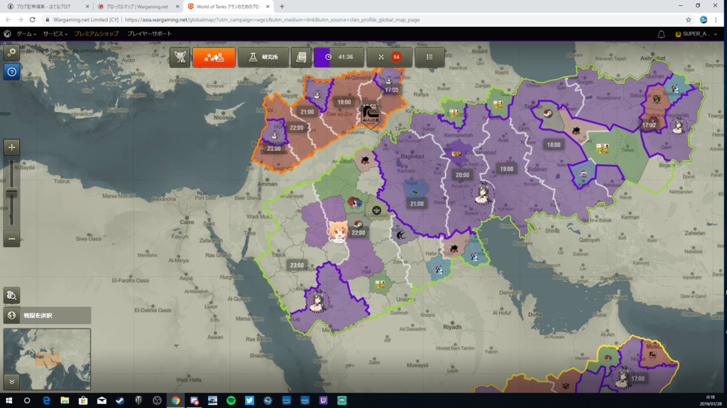727x408 pixels.
Task: Open File Explorer from taskbar
Action: (65, 401)
